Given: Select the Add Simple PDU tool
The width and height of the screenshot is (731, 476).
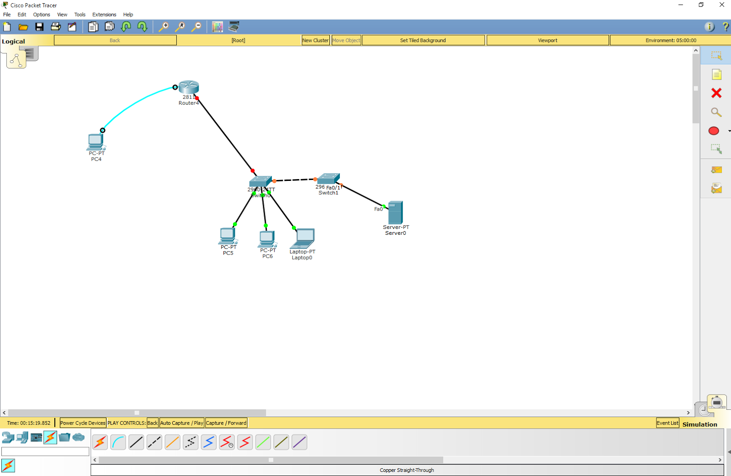Looking at the screenshot, I should tap(716, 169).
